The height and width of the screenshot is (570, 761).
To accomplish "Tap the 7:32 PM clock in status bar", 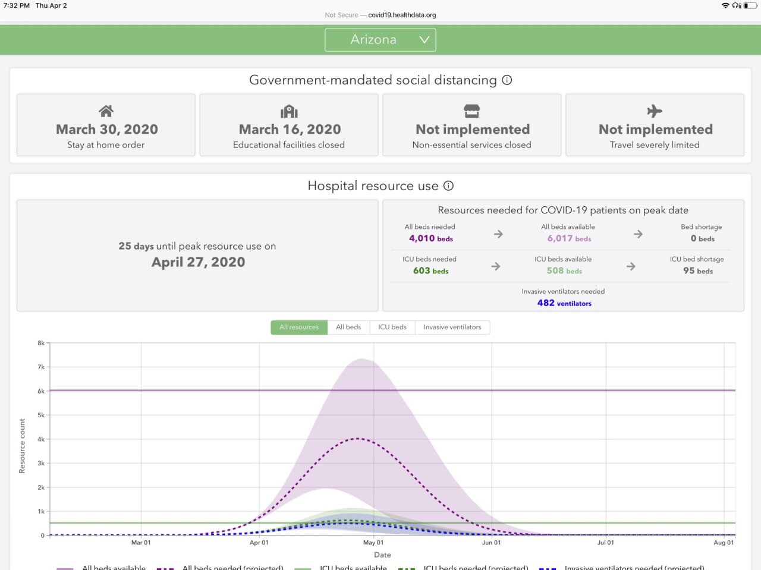I will tap(17, 5).
